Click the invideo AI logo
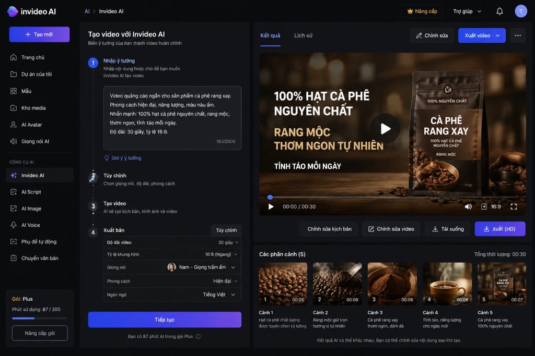Viewport: 535px width, 356px height. (31, 11)
